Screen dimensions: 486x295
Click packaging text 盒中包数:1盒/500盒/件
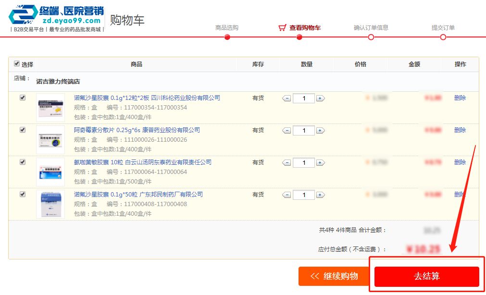[x=121, y=182]
